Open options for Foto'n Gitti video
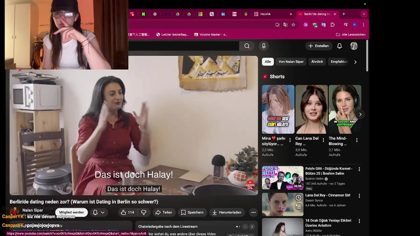This screenshot has height=236, width=420. point(359,169)
